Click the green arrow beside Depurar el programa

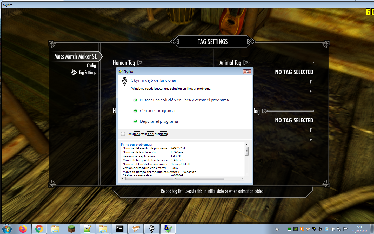[136, 121]
